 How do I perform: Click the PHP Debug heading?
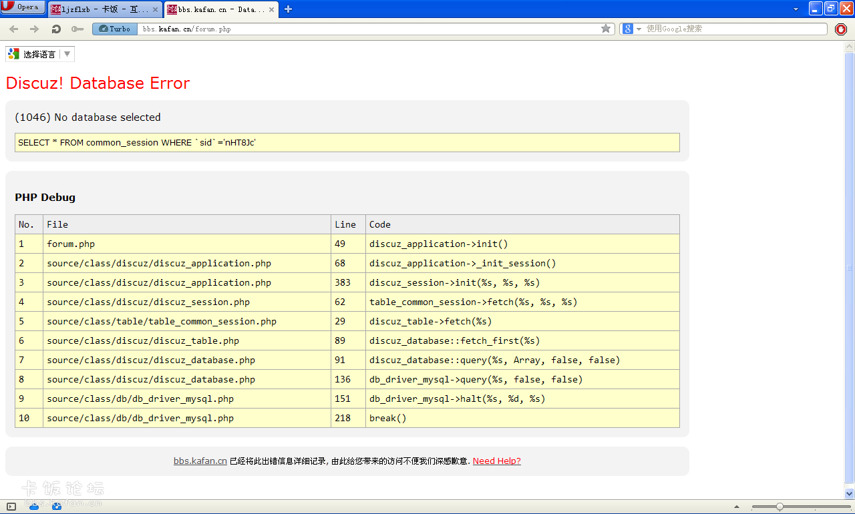click(45, 198)
